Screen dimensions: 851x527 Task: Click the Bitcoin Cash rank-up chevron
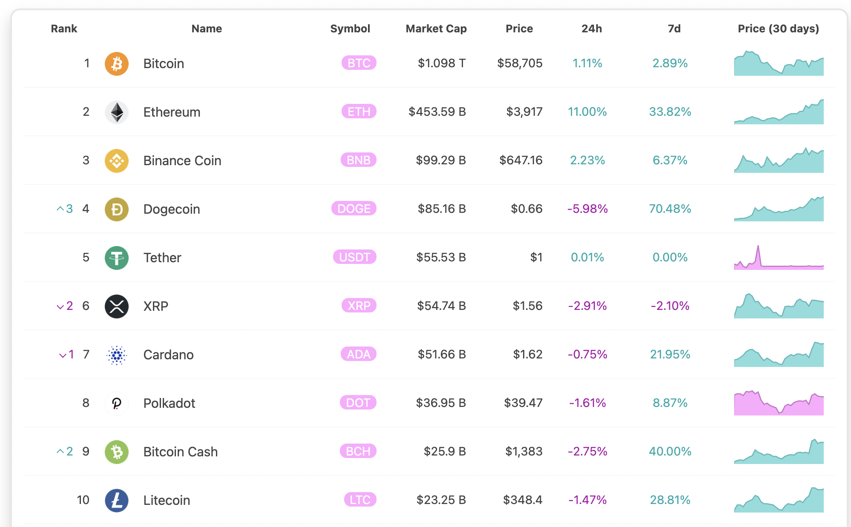click(x=60, y=451)
